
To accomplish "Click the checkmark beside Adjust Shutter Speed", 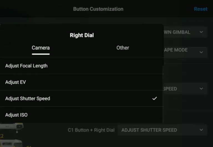I will click(x=154, y=99).
